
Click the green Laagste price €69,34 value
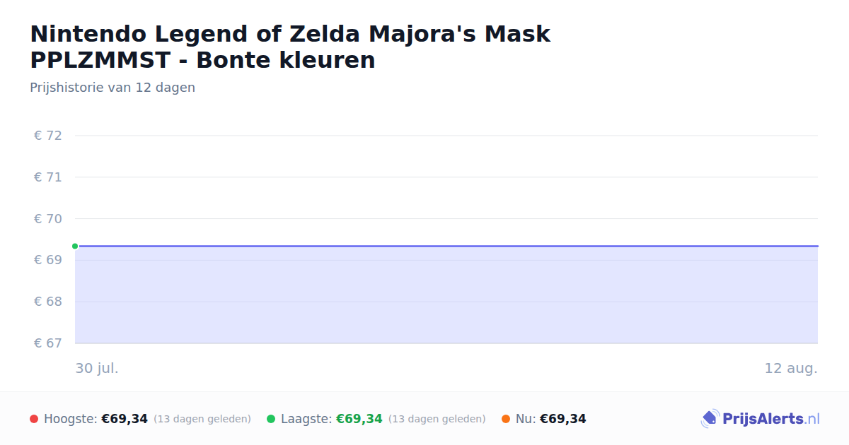tap(359, 419)
